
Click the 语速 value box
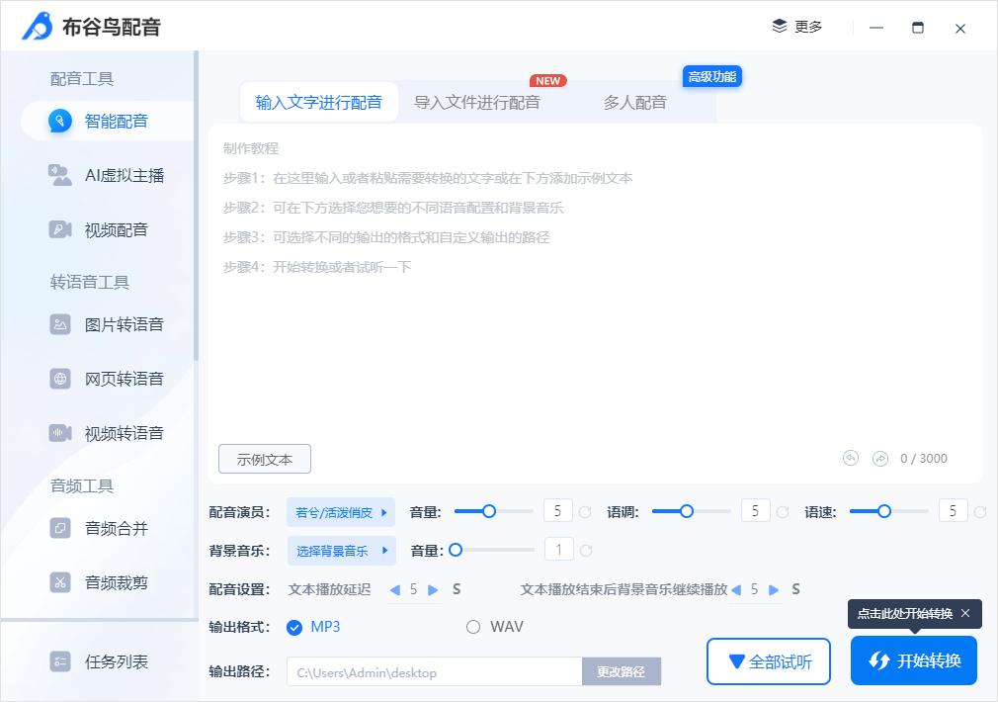[954, 511]
